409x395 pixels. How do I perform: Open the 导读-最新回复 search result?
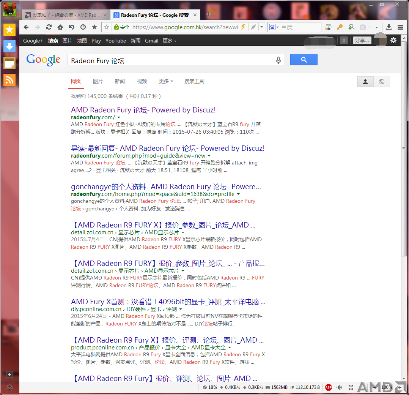168,148
